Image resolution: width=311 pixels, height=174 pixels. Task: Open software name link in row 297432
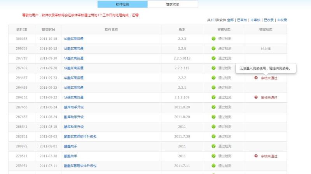[x=73, y=68]
